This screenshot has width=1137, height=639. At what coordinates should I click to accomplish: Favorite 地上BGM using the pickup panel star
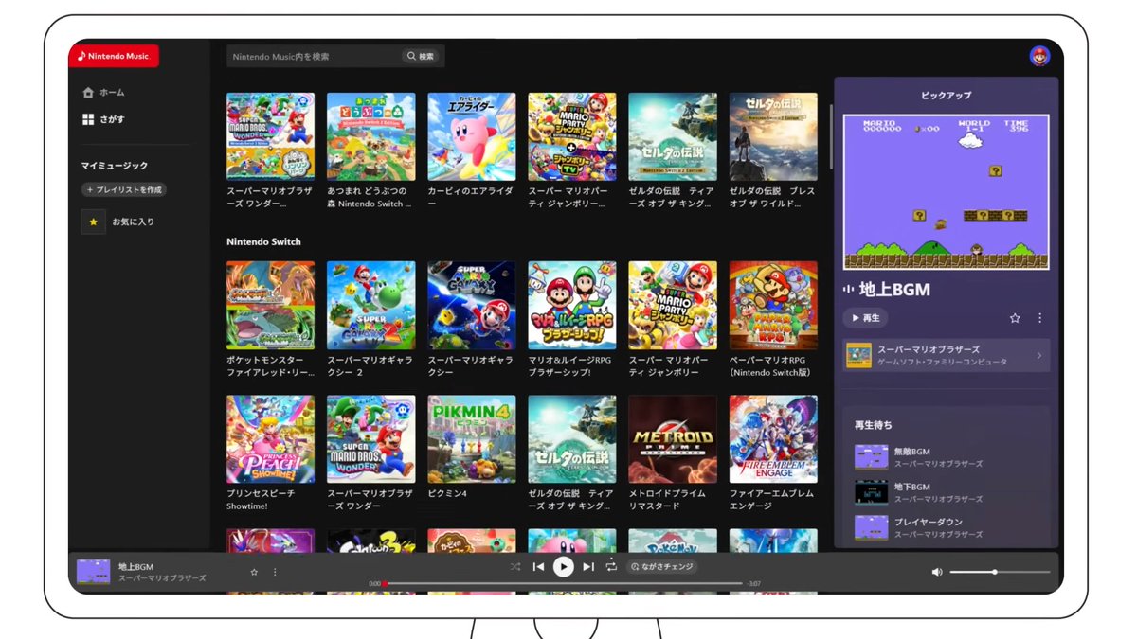[x=1015, y=318]
